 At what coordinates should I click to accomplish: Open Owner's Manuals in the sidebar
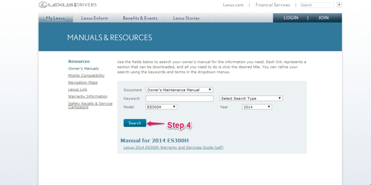point(83,69)
